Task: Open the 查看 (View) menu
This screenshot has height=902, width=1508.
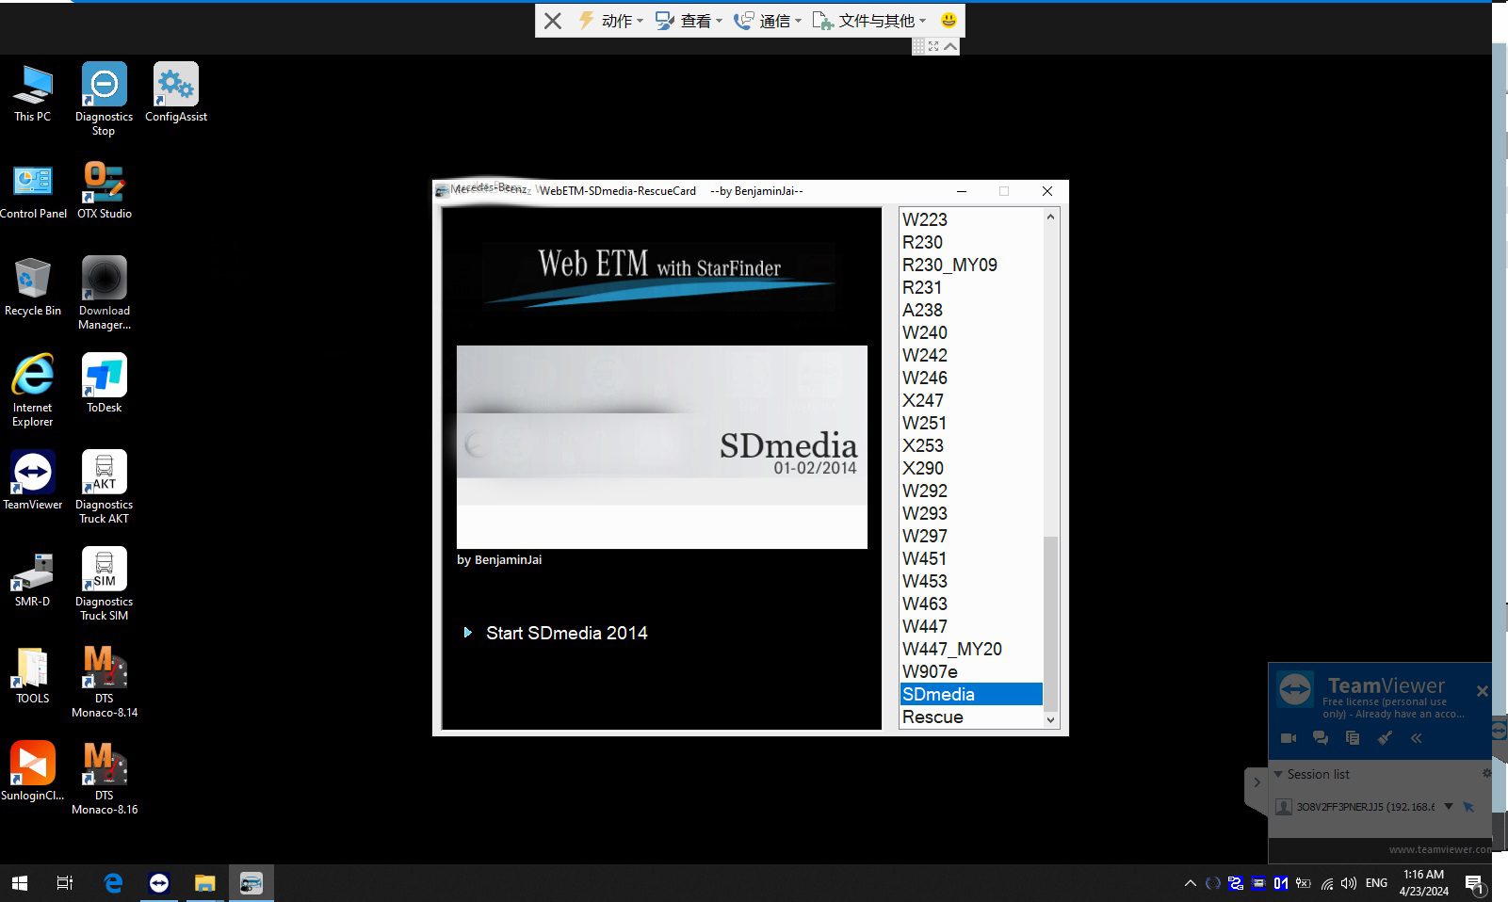Action: 689,21
